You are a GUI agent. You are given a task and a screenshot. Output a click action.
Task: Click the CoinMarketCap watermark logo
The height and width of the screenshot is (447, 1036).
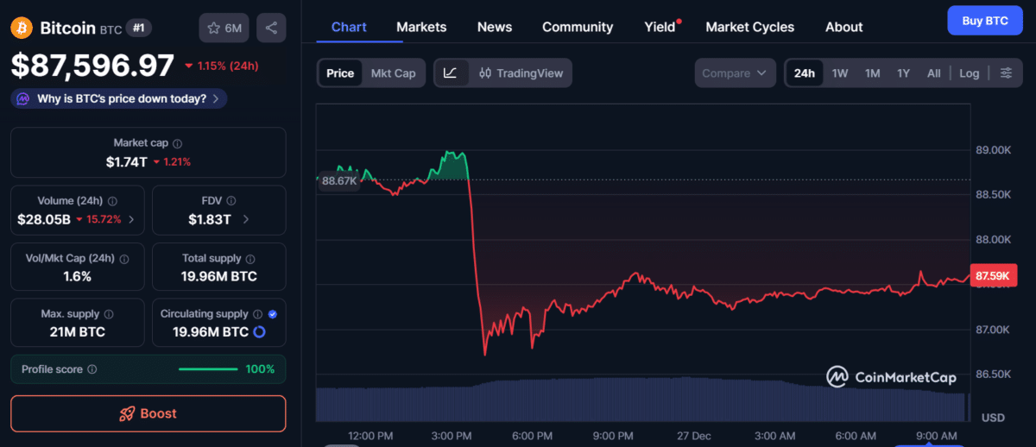click(x=892, y=376)
